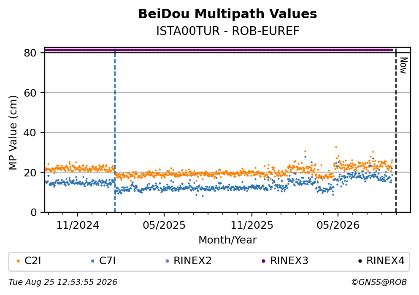Select the RINEX3 legend label
This screenshot has height=295, width=419.
289,261
